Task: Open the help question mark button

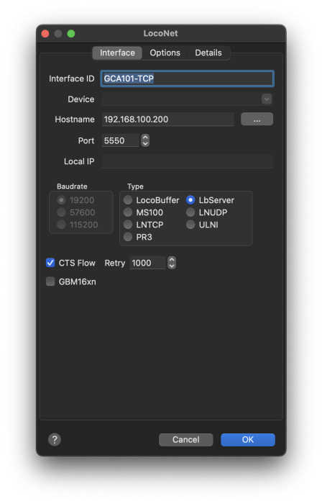Action: [55, 439]
